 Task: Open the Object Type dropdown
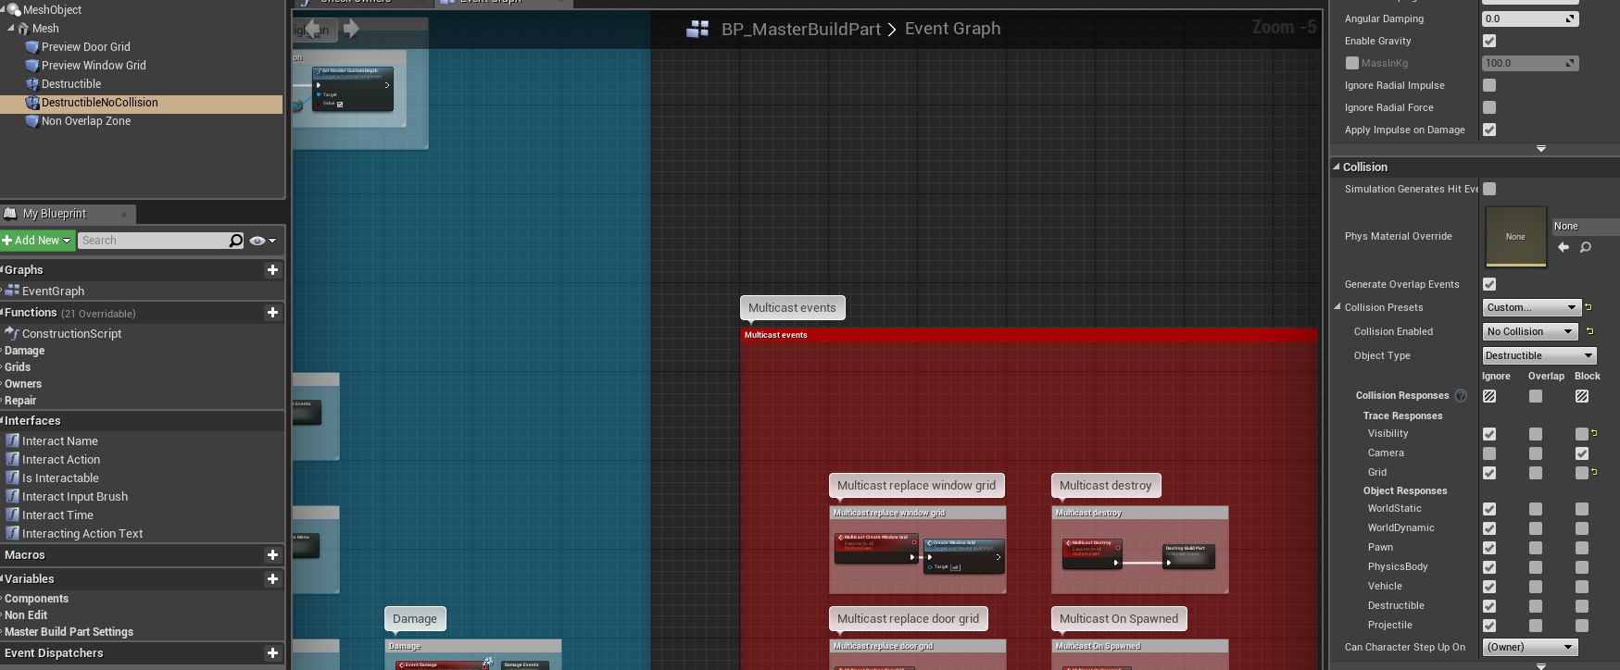1538,355
